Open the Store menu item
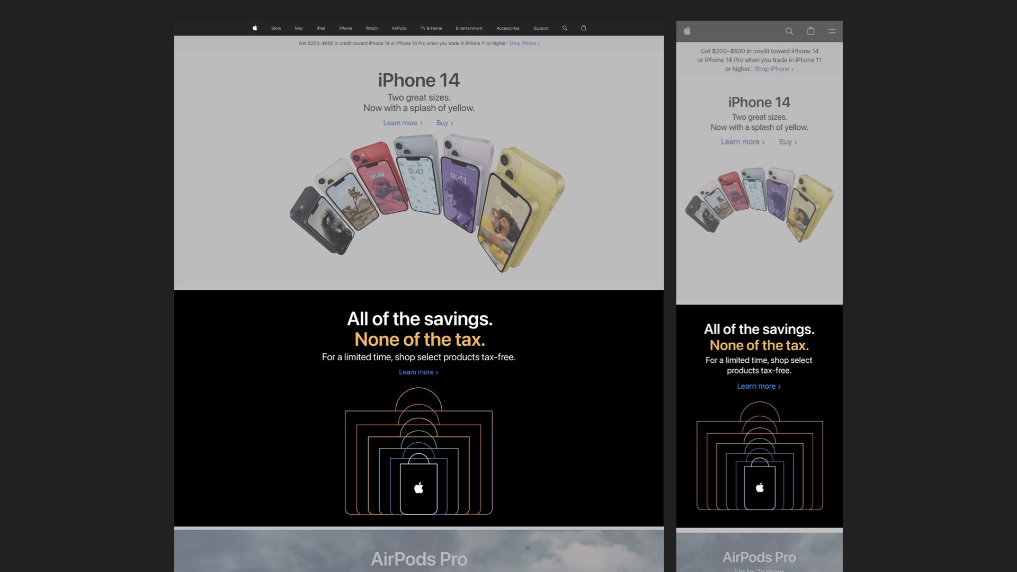 point(276,28)
